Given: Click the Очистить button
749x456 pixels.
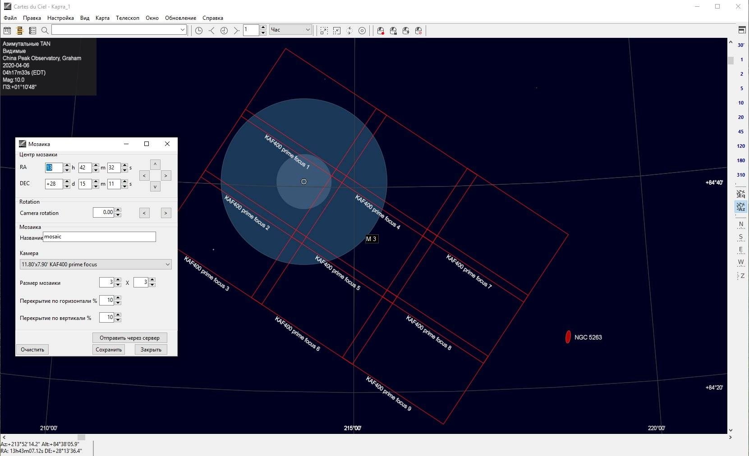Looking at the screenshot, I should (32, 350).
